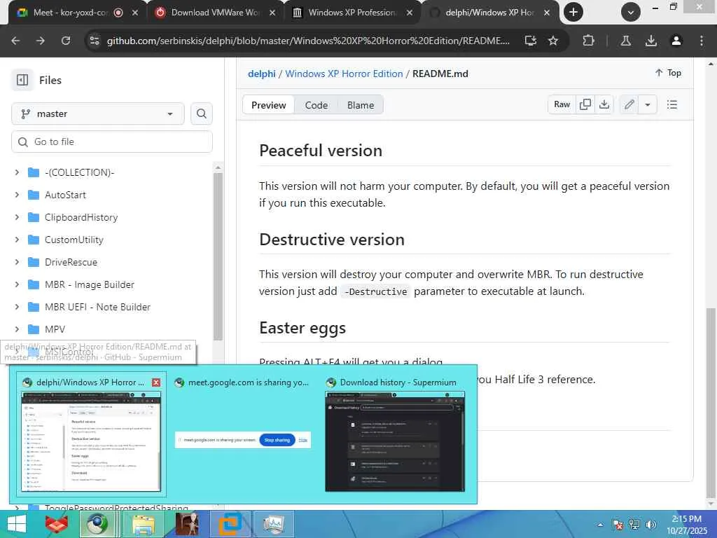Click the Raw button
This screenshot has width=717, height=538.
pos(562,105)
